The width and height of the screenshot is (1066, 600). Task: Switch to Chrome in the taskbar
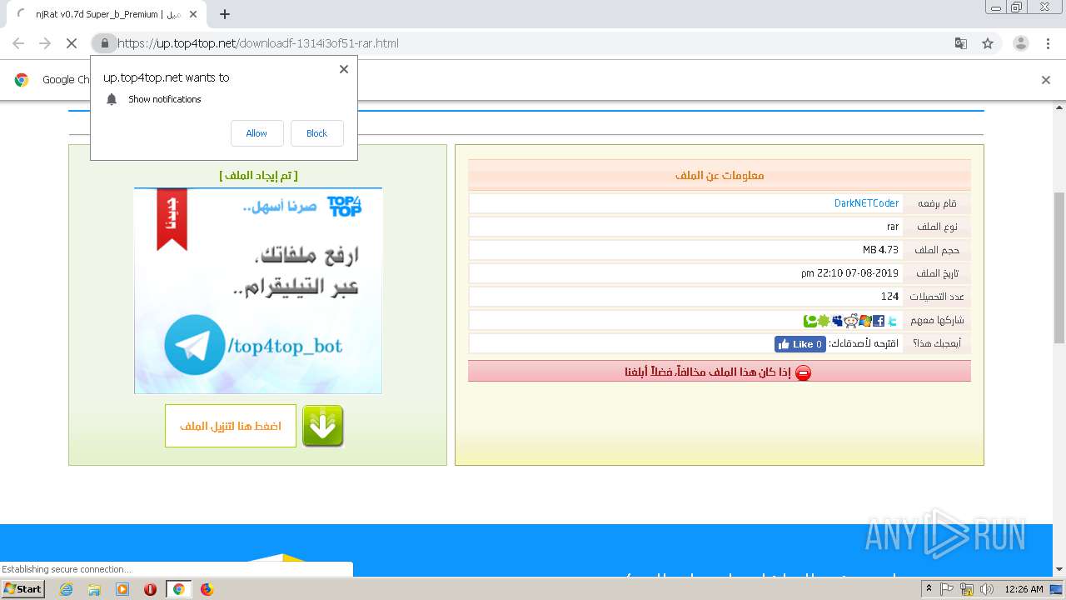[178, 589]
